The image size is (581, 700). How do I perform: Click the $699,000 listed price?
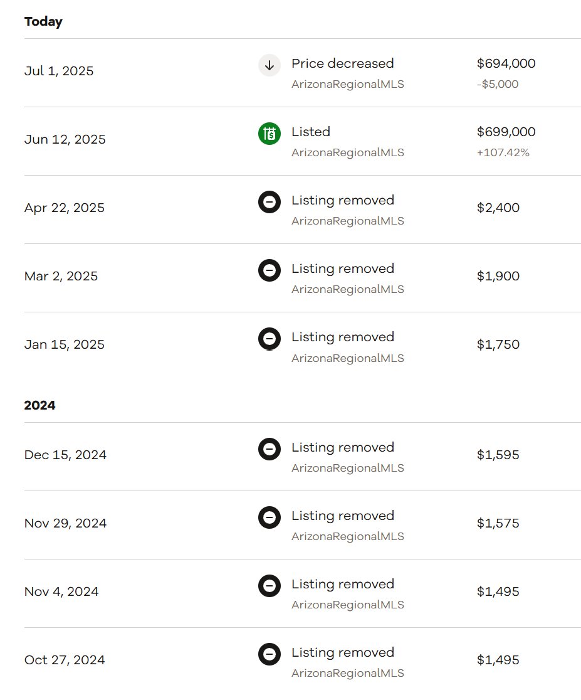click(x=506, y=132)
